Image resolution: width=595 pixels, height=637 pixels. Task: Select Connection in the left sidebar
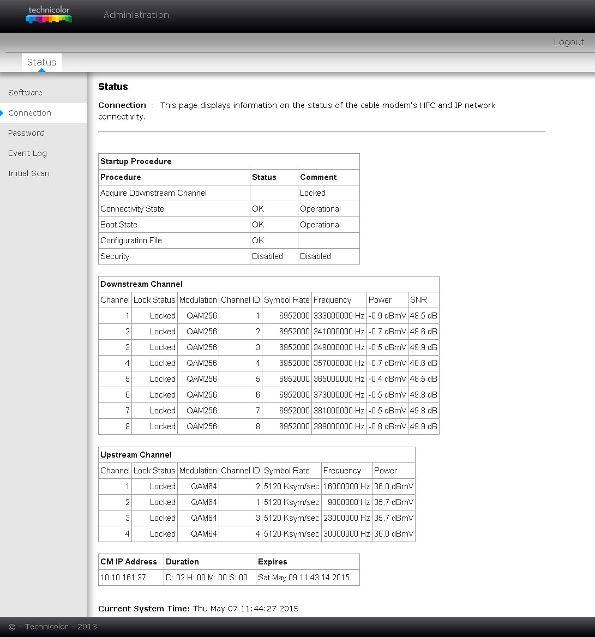coord(29,113)
